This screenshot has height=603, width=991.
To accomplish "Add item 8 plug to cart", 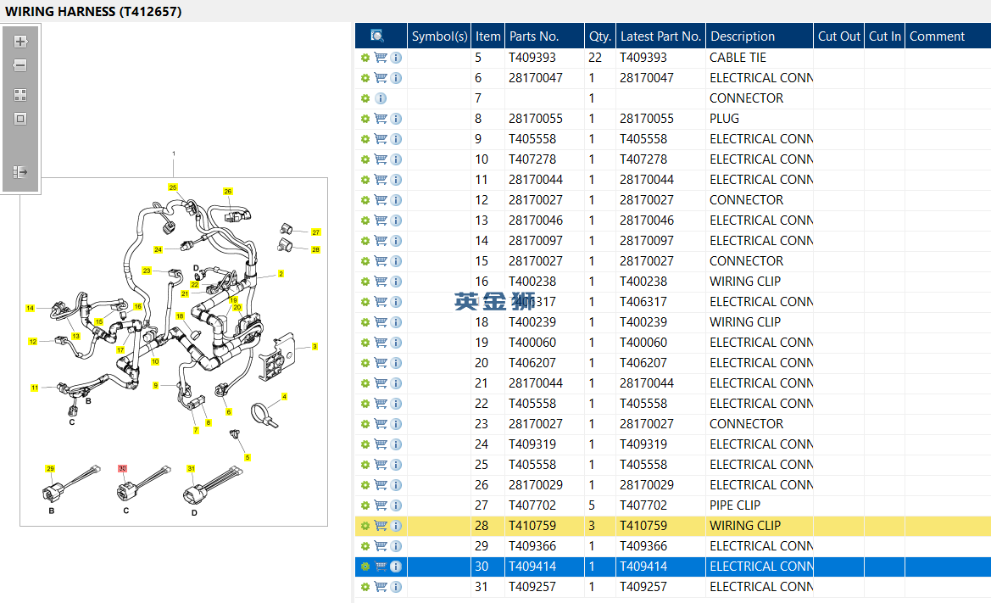I will pos(381,119).
